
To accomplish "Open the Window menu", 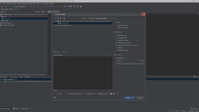I will click(x=47, y=4).
